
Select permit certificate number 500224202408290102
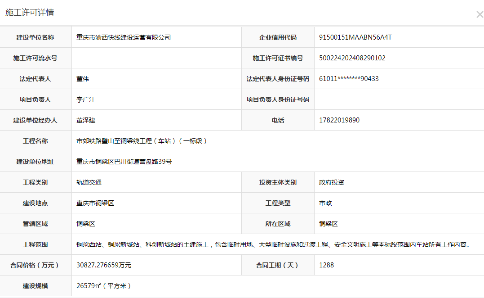click(x=352, y=58)
